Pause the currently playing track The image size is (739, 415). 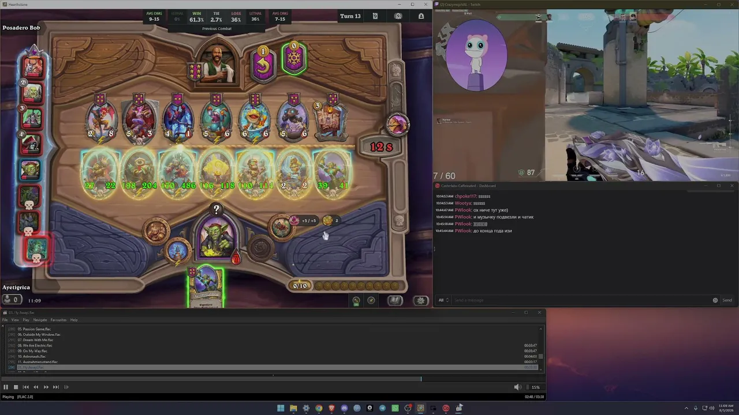pyautogui.click(x=6, y=387)
